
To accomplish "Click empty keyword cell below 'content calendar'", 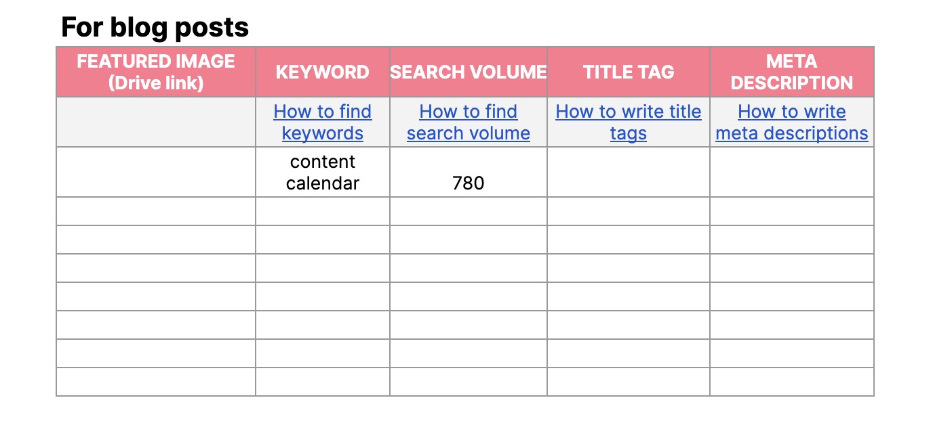I will pyautogui.click(x=322, y=211).
